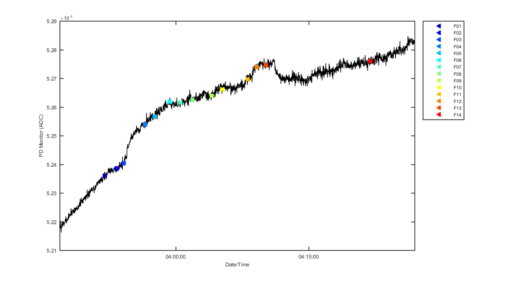Select the Date/Time axis label

click(x=237, y=265)
